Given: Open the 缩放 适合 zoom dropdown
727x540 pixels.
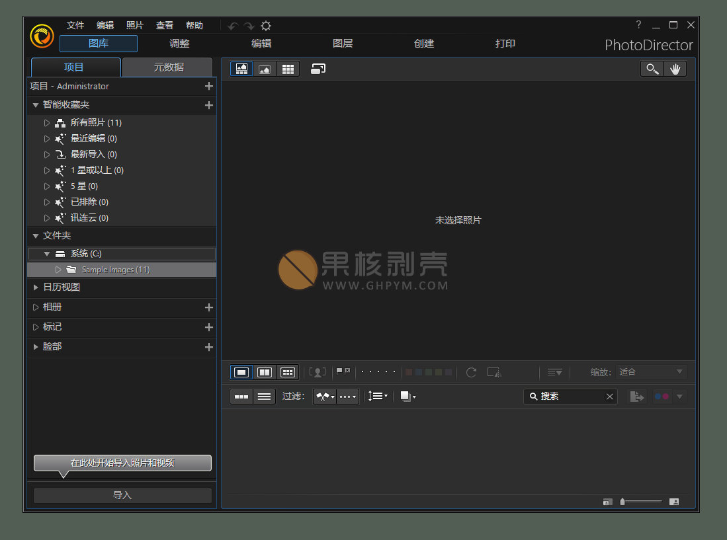Looking at the screenshot, I should [651, 372].
